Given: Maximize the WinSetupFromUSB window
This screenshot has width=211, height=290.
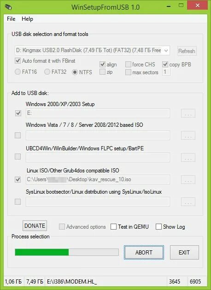Looking at the screenshot, I should 181,6.
